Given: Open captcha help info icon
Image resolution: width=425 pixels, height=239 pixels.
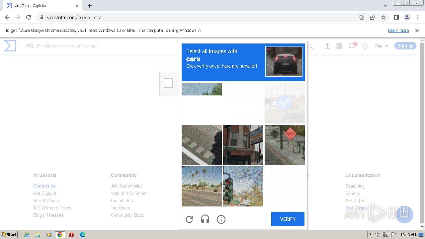Looking at the screenshot, I should (x=221, y=219).
